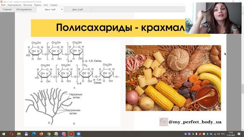Click the Zoom icon in system tray
Image resolution: width=244 pixels, height=137 pixels.
[186, 134]
